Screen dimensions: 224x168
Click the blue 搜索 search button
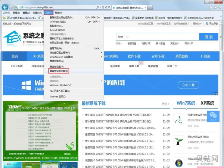[x=209, y=37]
